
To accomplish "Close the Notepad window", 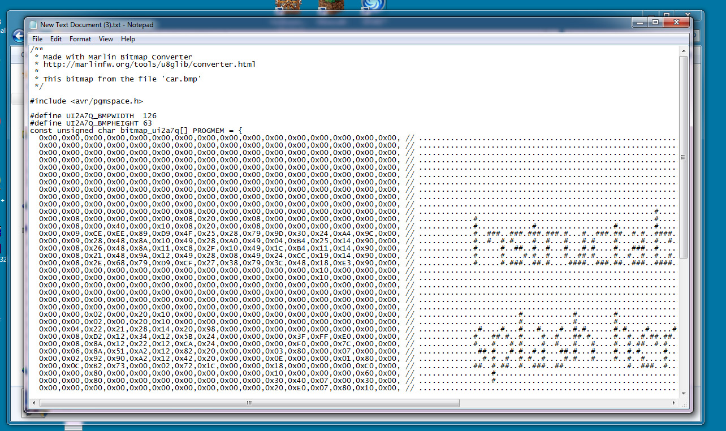I will pyautogui.click(x=676, y=23).
